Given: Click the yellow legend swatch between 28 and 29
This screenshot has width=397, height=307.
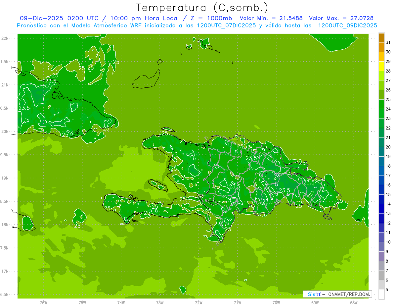Looking at the screenshot, I should tap(381, 66).
